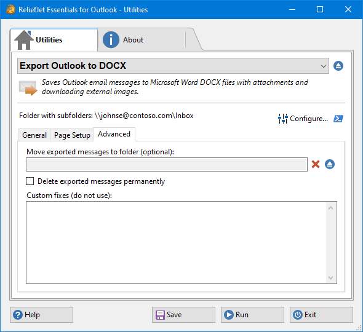
Task: Click inside the Move exported messages folder field
Action: [167, 165]
